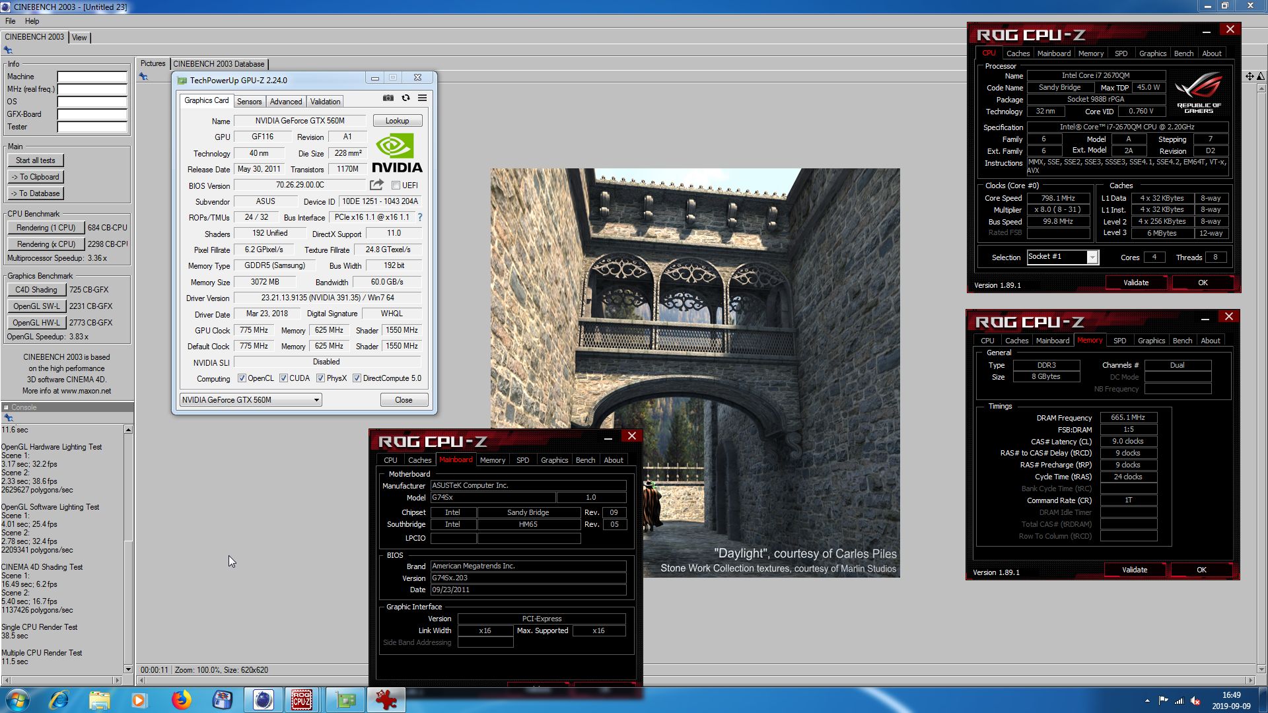Take GPU-Z screenshot with camera icon
Screen dimensions: 1268x713
click(x=388, y=98)
